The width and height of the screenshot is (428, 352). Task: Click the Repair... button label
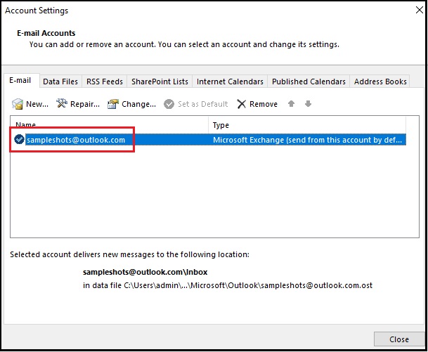(85, 104)
